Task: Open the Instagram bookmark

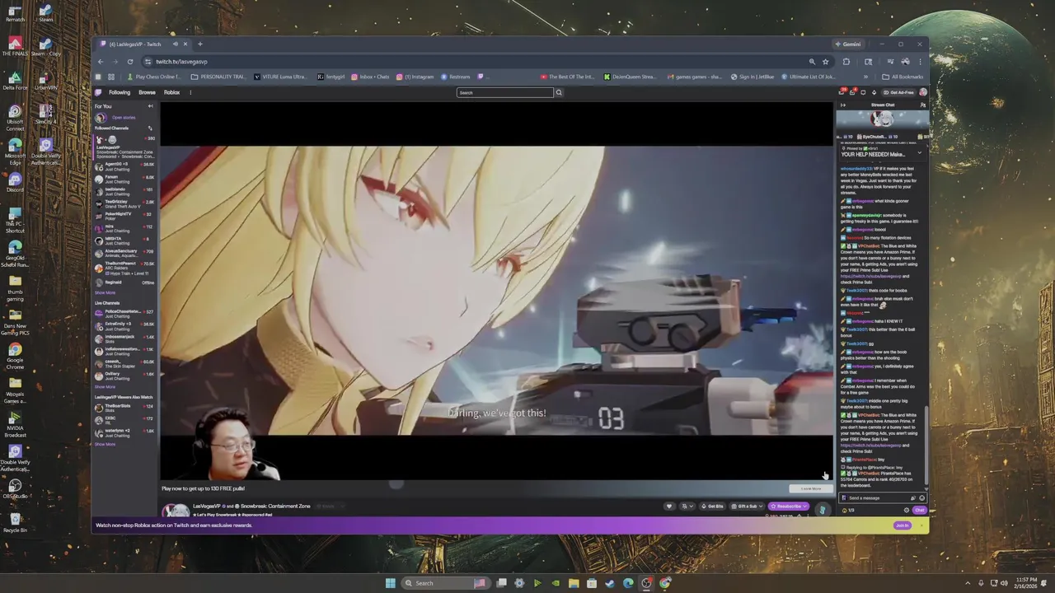Action: 415,77
